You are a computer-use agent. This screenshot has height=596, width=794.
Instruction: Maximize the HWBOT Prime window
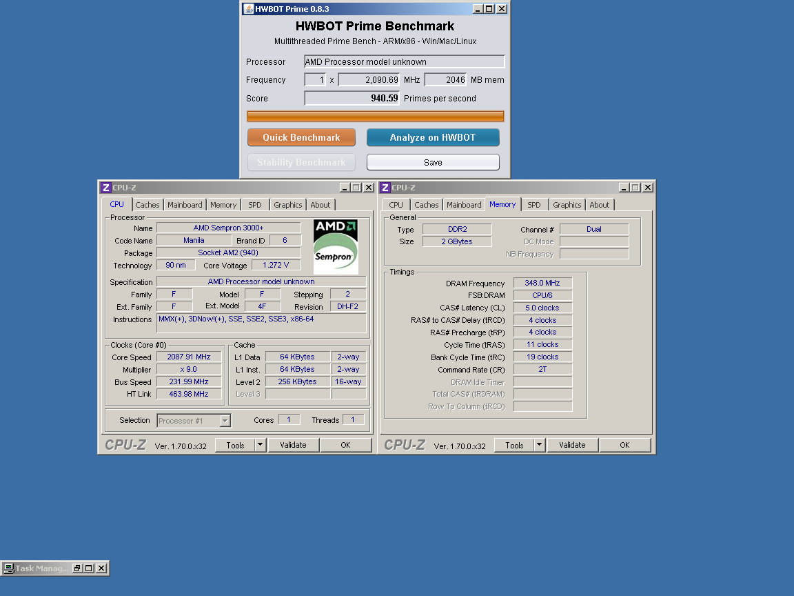pos(489,8)
